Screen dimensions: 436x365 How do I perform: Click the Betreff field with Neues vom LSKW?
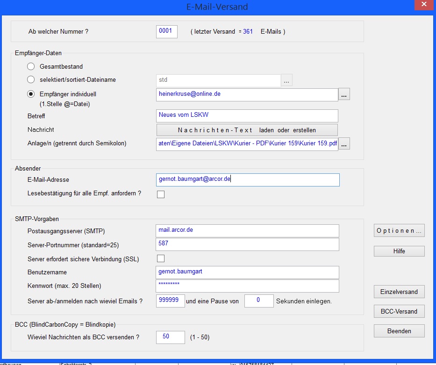(247, 115)
